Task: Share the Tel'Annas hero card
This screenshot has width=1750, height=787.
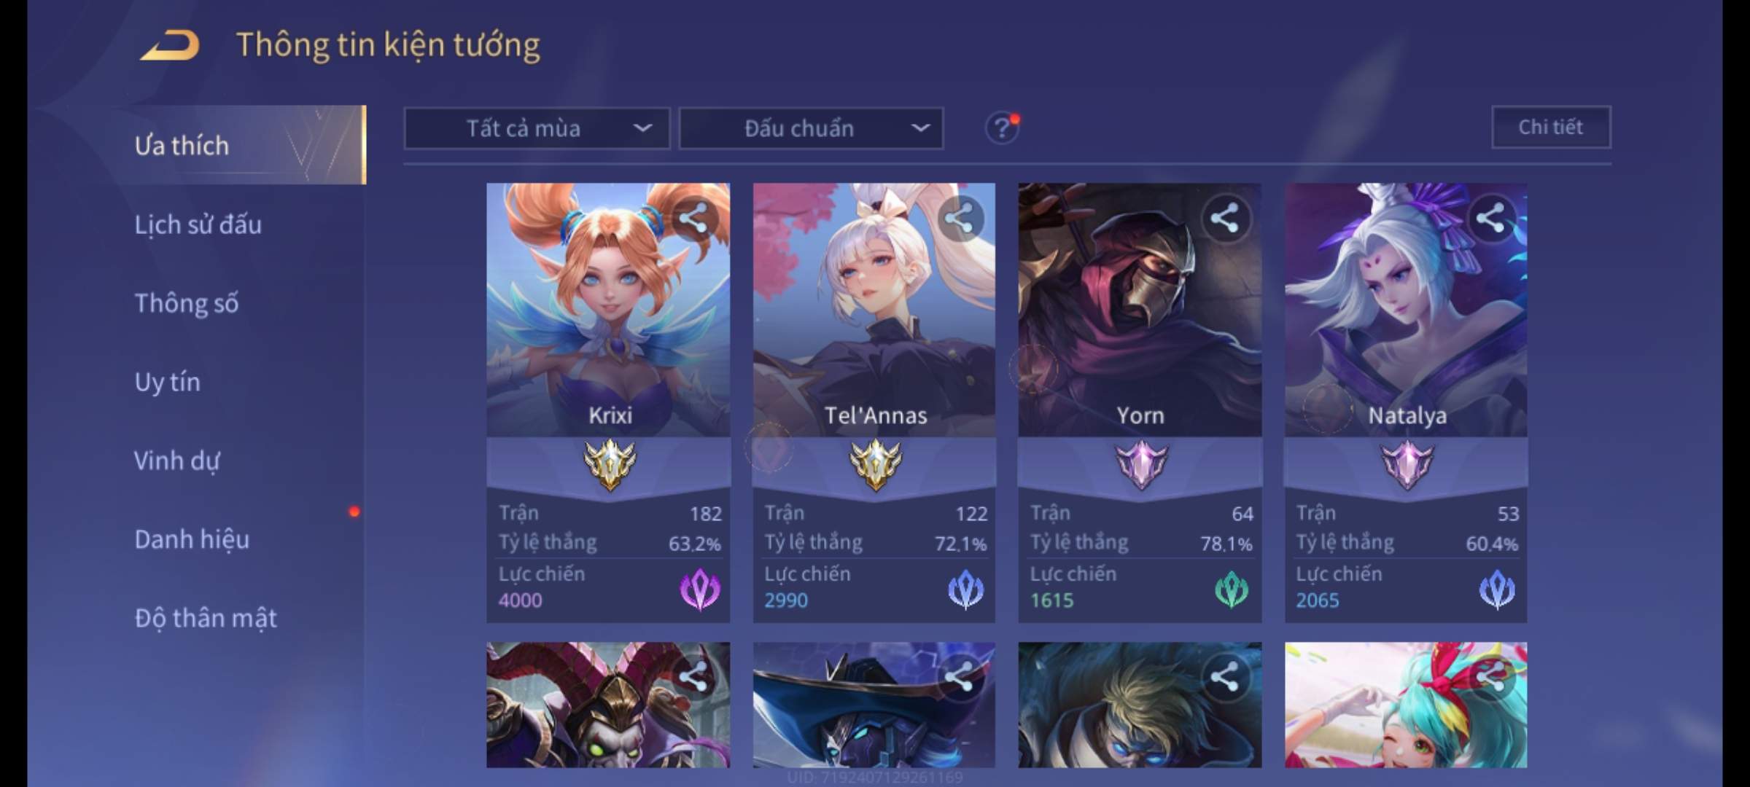Action: [x=959, y=219]
